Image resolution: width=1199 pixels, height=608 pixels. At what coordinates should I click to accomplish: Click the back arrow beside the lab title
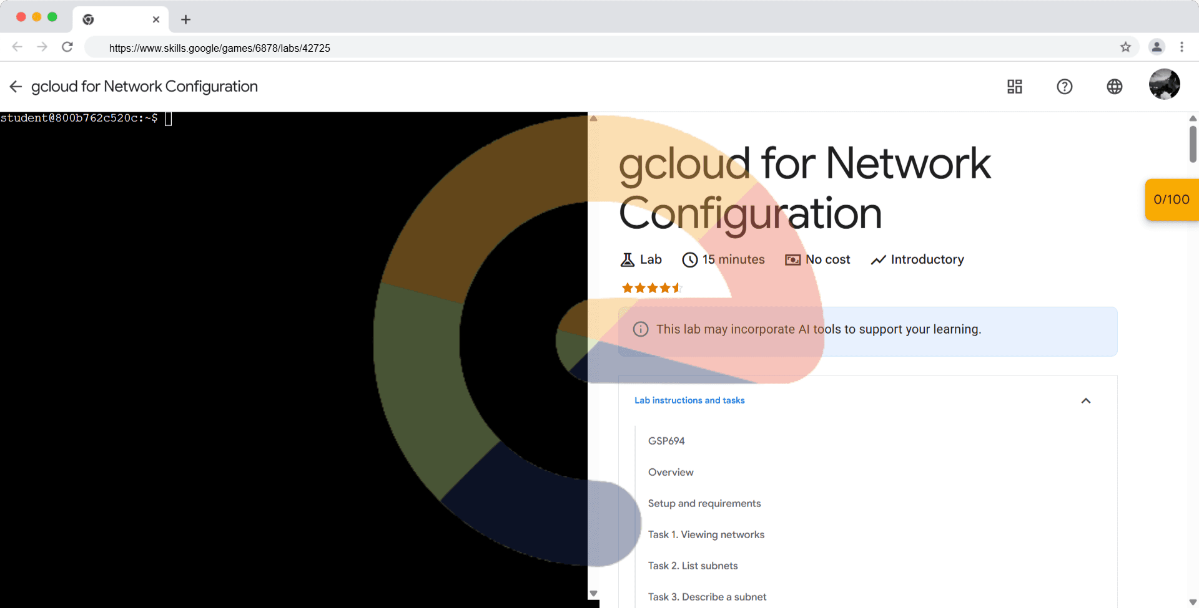pos(16,87)
